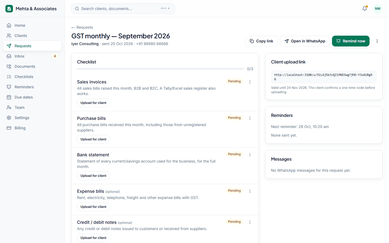The image size is (389, 243).
Task: Open the Clients section
Action: [x=32, y=36]
